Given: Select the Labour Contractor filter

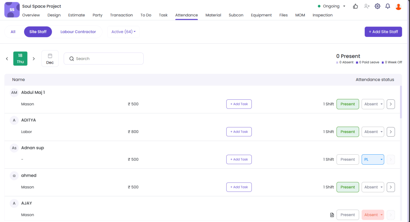Looking at the screenshot, I should (x=78, y=32).
